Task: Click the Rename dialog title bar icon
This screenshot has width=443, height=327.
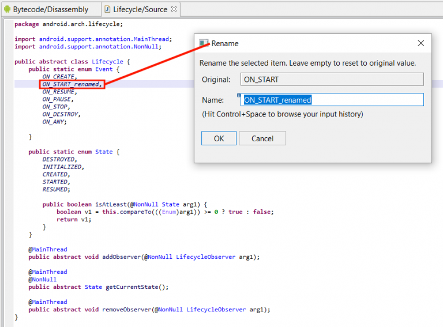Action: [204, 43]
